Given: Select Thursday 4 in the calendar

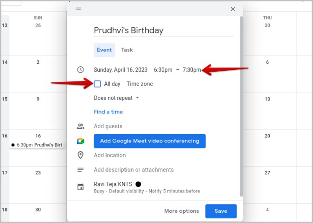Looking at the screenshot, I should pyautogui.click(x=267, y=210).
